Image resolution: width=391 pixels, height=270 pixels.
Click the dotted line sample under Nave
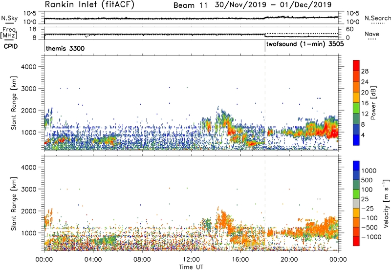[372, 39]
